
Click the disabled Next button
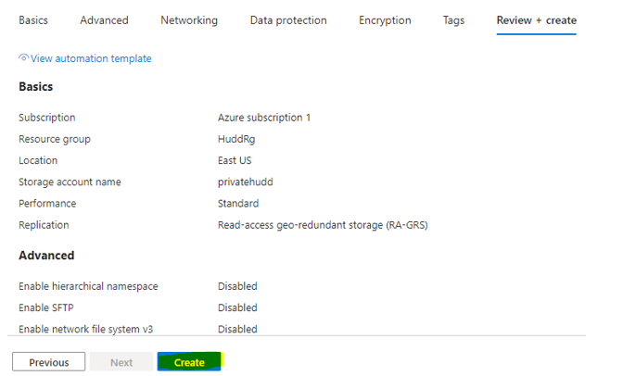(x=121, y=362)
